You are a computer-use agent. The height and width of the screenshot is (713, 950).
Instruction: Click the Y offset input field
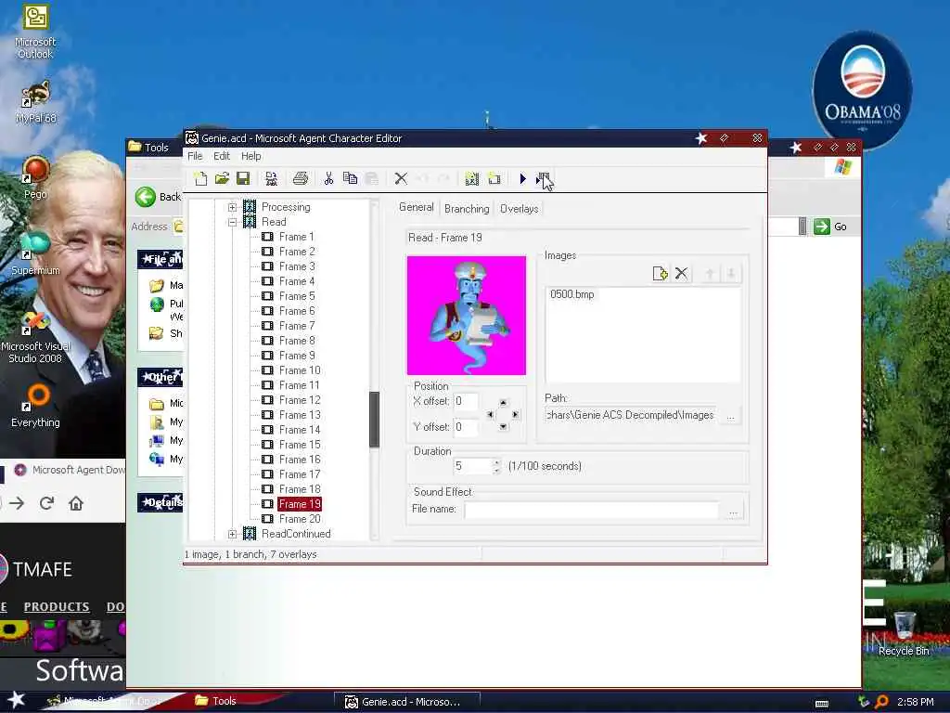466,427
